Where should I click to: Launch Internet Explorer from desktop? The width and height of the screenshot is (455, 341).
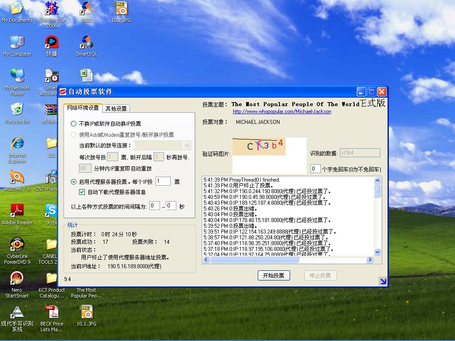(17, 143)
